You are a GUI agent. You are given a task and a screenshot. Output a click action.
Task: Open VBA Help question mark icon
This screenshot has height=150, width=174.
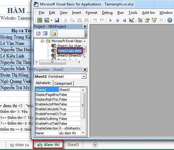[x=169, y=20]
